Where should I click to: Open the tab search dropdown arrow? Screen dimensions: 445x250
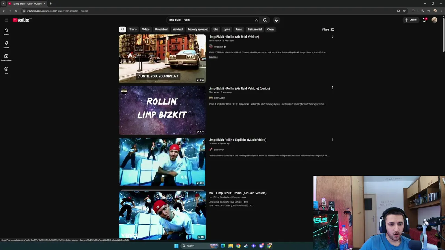click(x=3, y=3)
